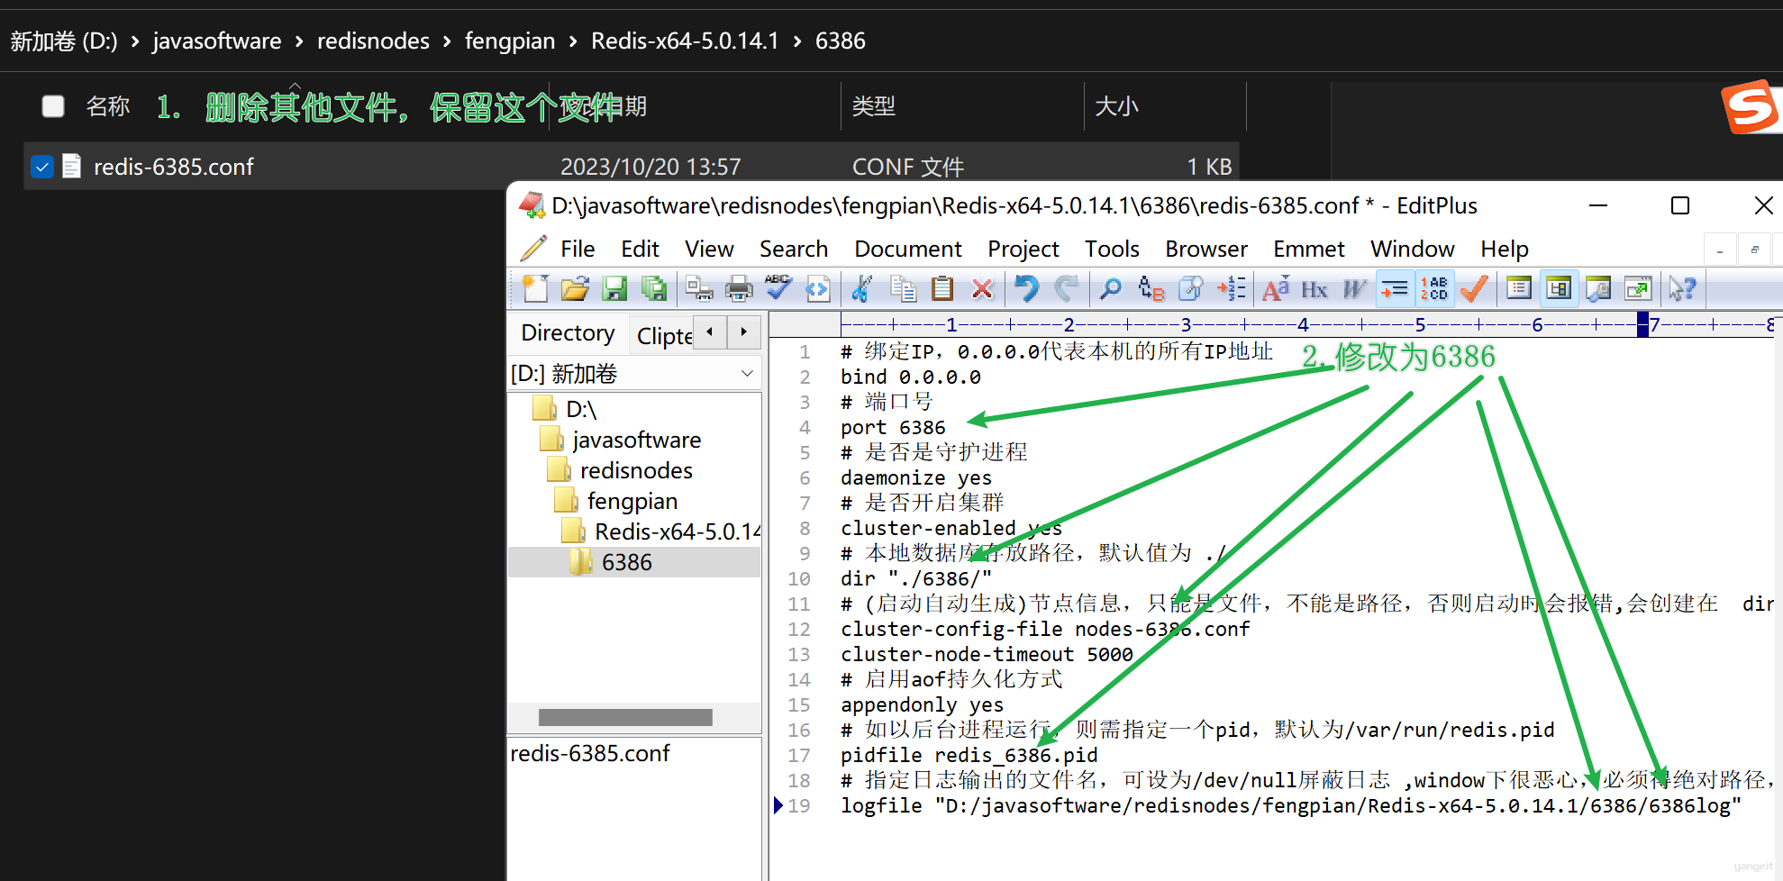1783x881 pixels.
Task: Select javasoftware folder in directory tree
Action: tap(636, 440)
